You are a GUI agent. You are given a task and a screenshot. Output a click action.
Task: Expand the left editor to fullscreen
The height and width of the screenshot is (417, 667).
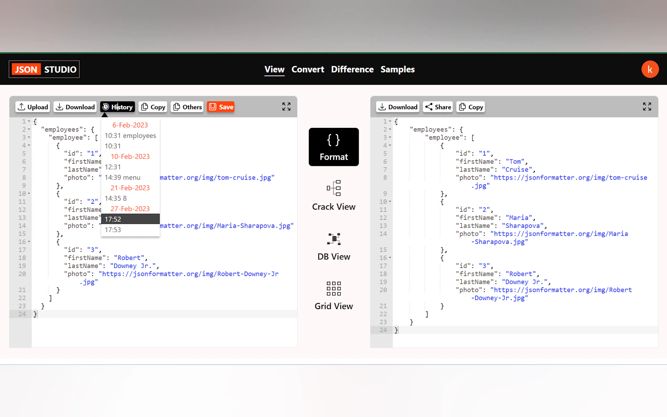coord(286,106)
